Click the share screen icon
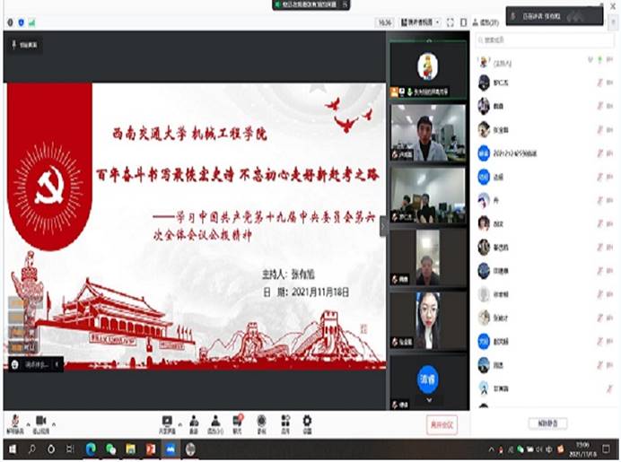This screenshot has width=621, height=462. (x=166, y=421)
